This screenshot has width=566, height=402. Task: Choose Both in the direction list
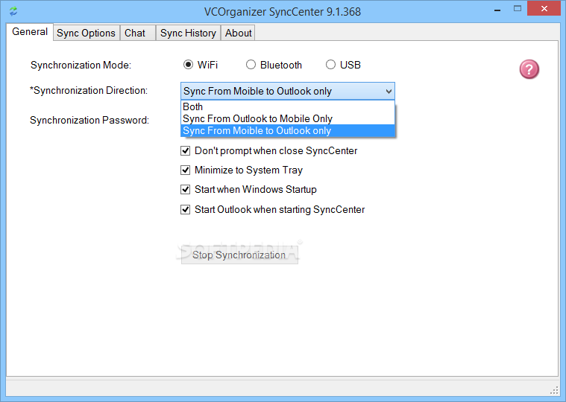[x=288, y=106]
